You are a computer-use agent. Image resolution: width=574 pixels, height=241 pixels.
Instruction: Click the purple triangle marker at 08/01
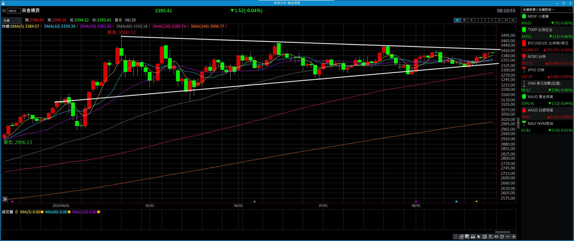[416, 201]
